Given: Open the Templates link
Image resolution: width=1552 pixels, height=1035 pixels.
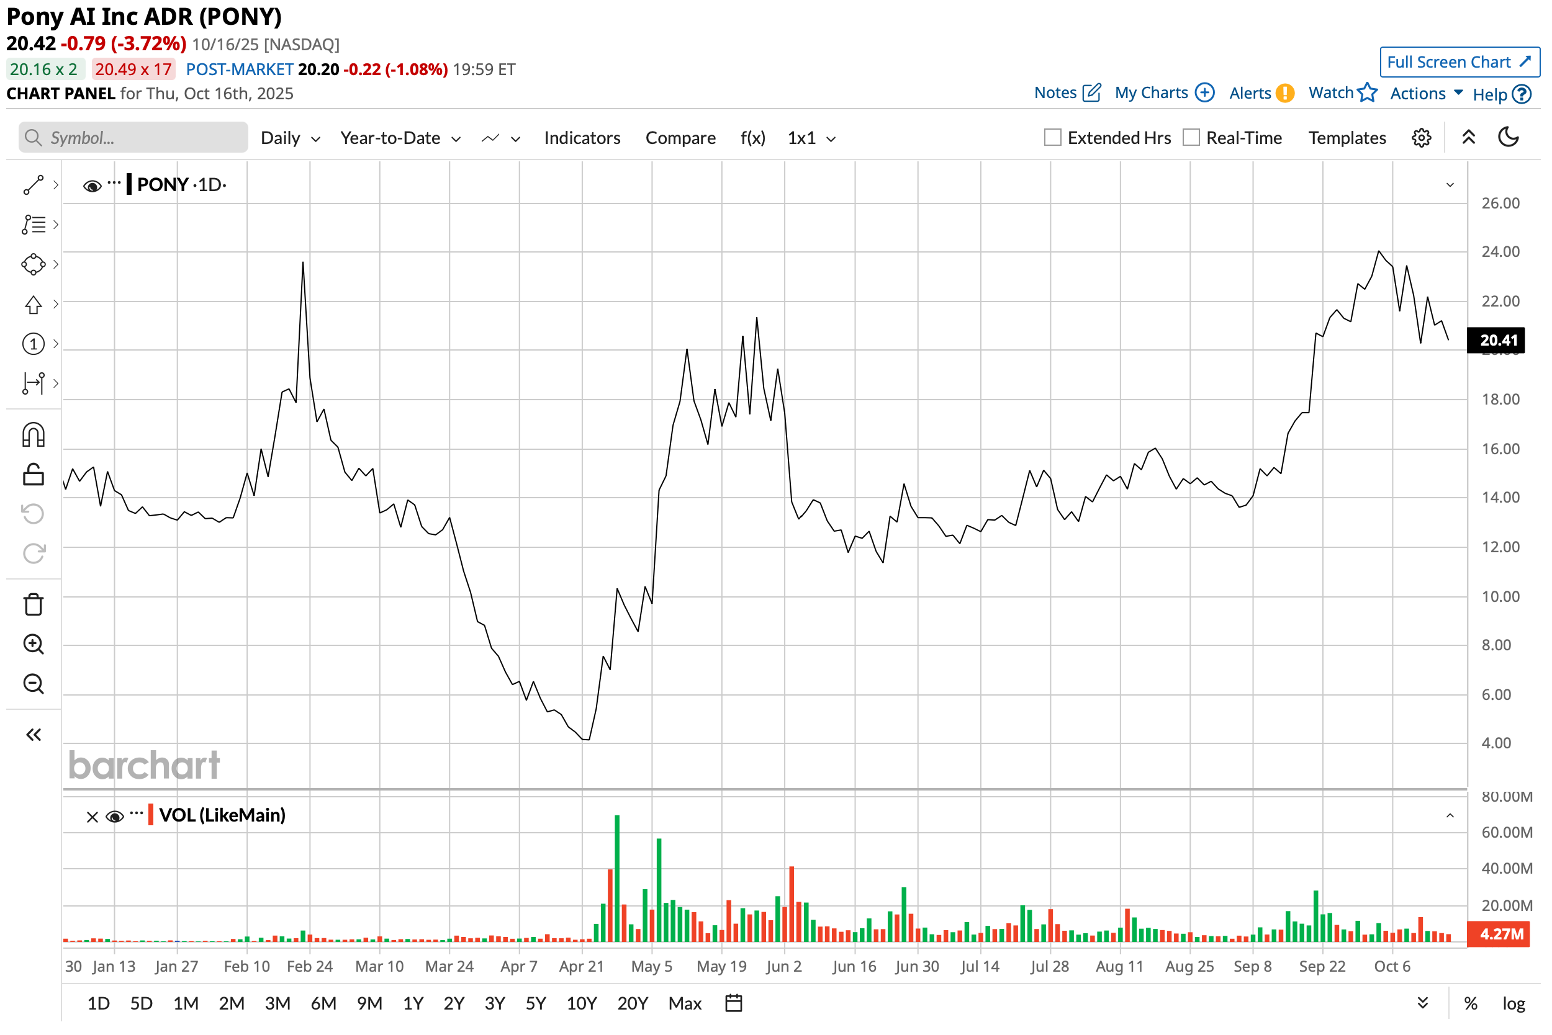Looking at the screenshot, I should point(1348,138).
